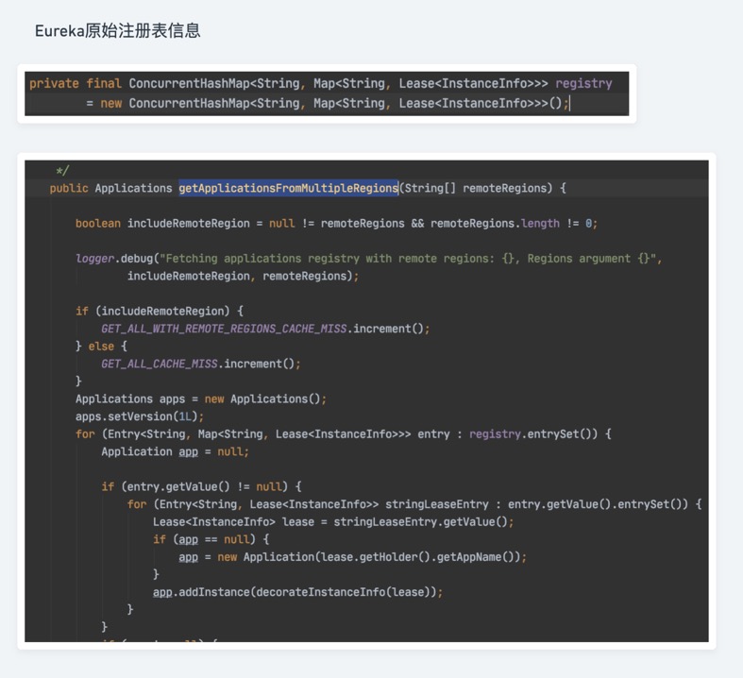The height and width of the screenshot is (678, 743).
Task: Click registry.entrySet() in the for loop
Action: [539, 433]
